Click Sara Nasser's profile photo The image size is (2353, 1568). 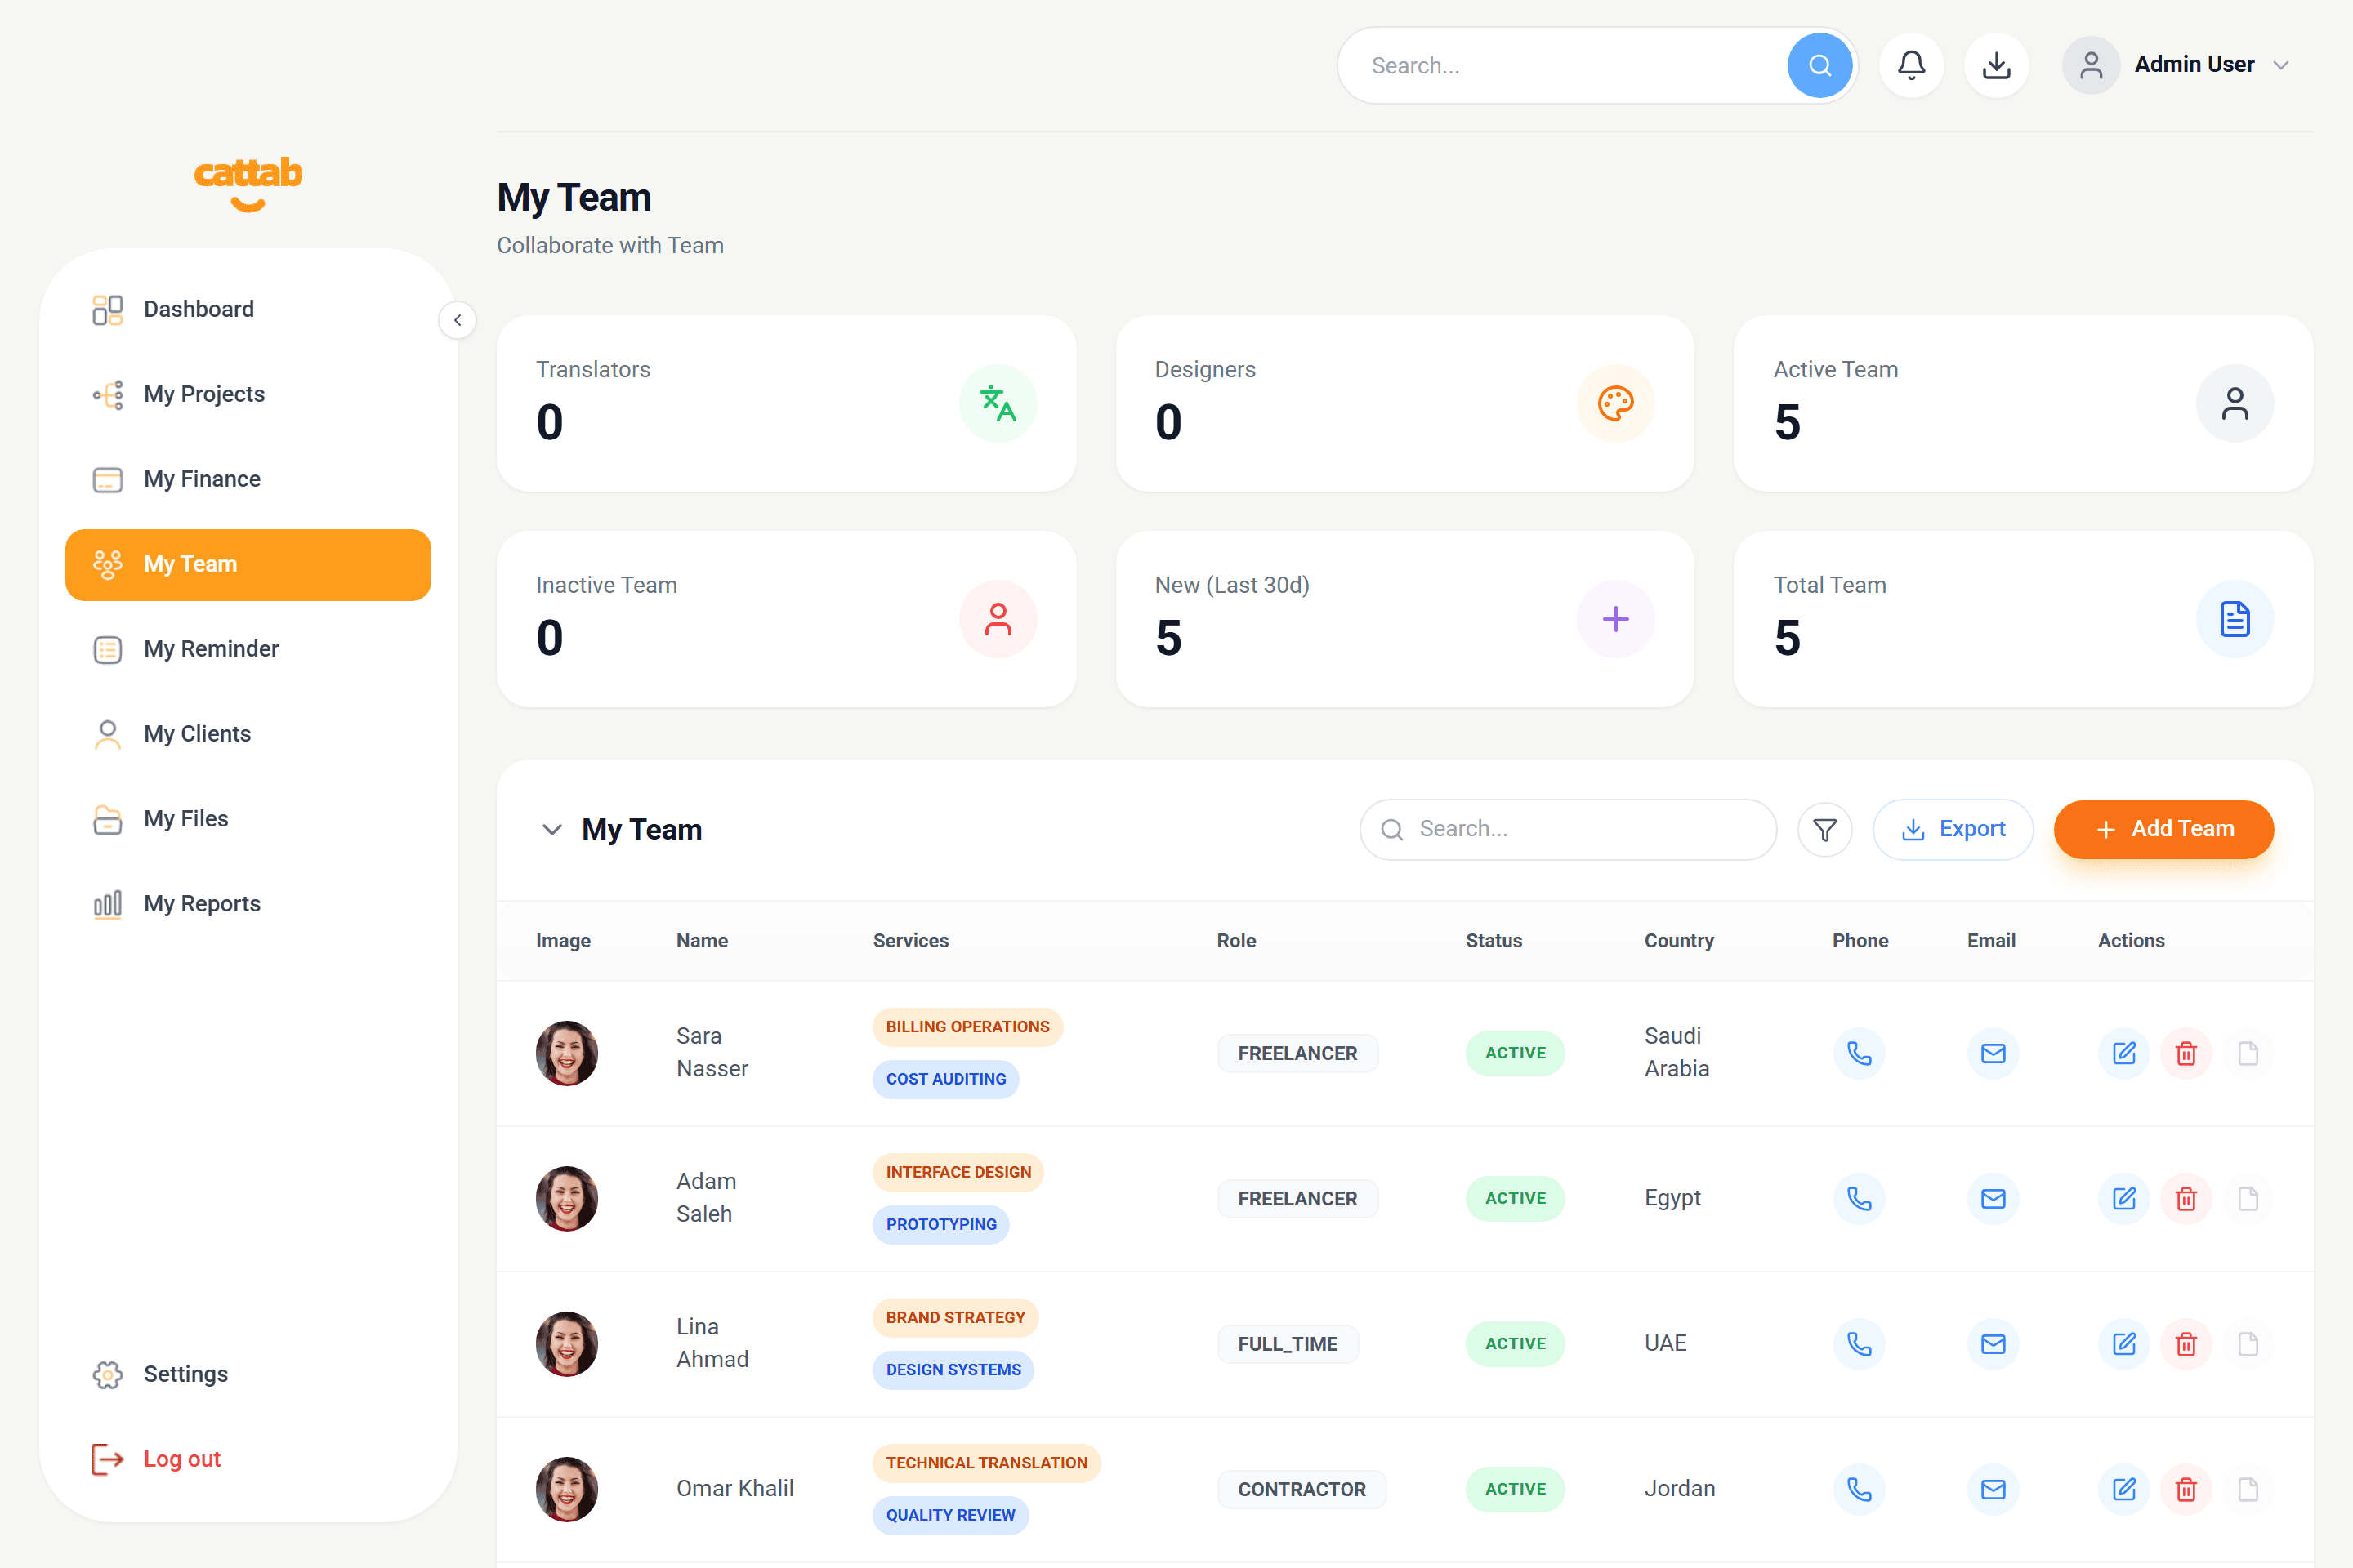pos(566,1053)
